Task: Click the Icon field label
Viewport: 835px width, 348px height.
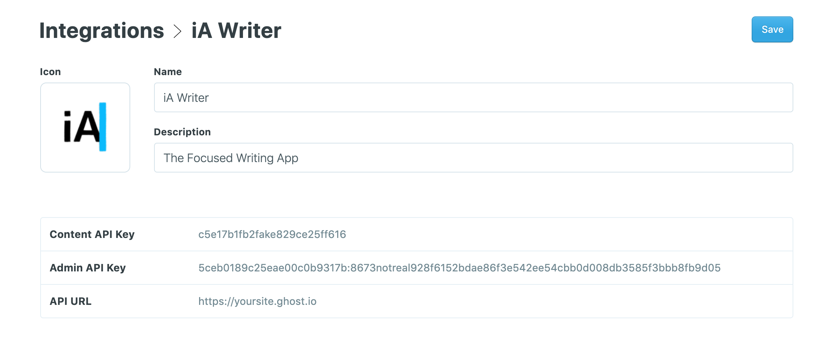Action: (x=50, y=72)
